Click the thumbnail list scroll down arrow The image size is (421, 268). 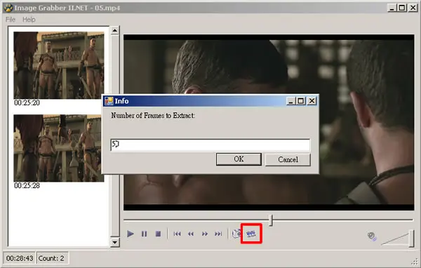tap(115, 243)
